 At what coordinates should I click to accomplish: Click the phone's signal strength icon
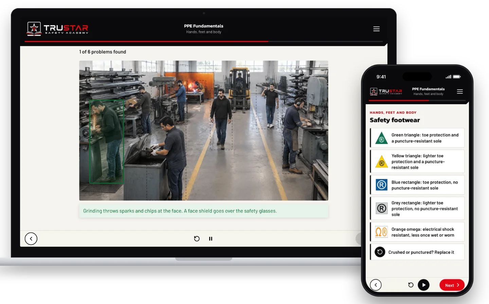(x=449, y=77)
